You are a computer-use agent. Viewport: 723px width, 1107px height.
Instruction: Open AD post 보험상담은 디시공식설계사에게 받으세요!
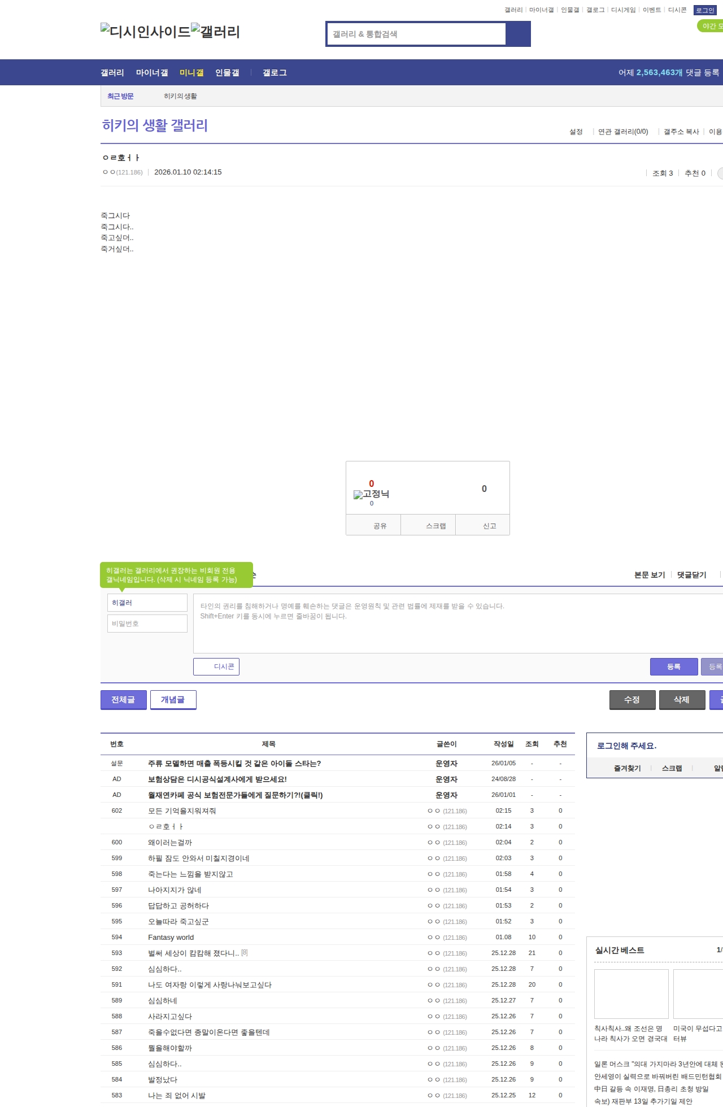click(x=217, y=779)
